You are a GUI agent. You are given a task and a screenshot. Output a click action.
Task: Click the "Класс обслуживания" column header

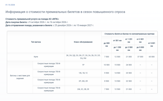[x=83, y=42]
